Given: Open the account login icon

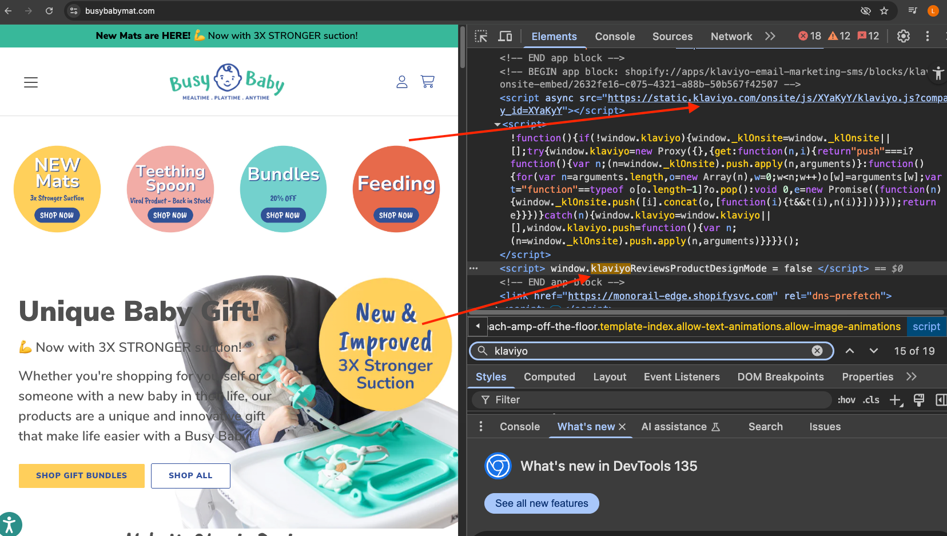Looking at the screenshot, I should pyautogui.click(x=402, y=82).
